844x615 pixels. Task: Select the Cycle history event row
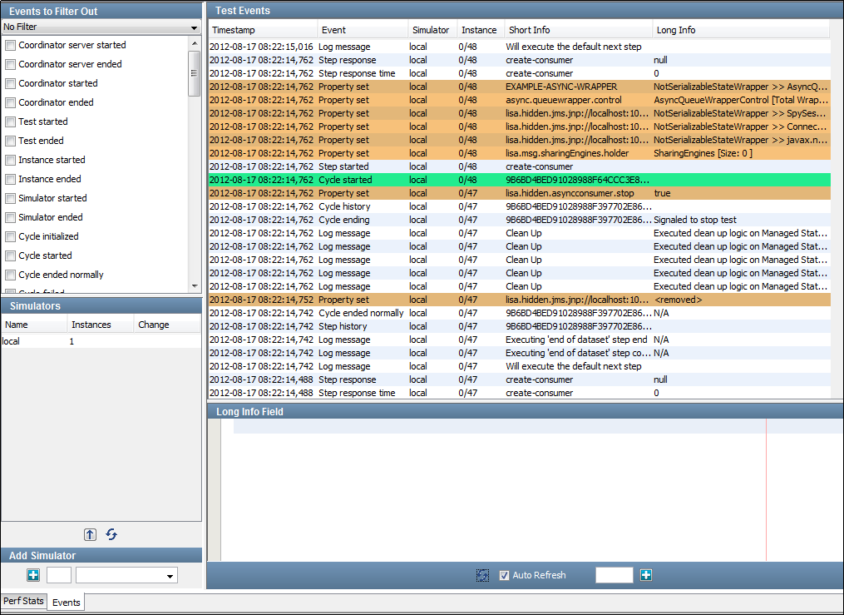(x=520, y=206)
